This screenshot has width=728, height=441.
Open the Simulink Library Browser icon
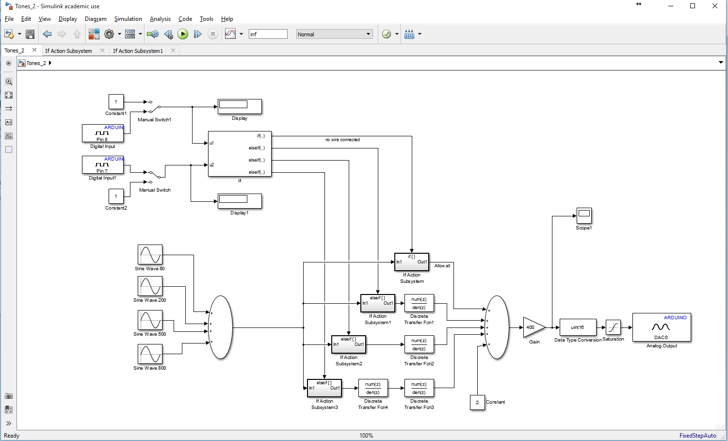[x=94, y=34]
